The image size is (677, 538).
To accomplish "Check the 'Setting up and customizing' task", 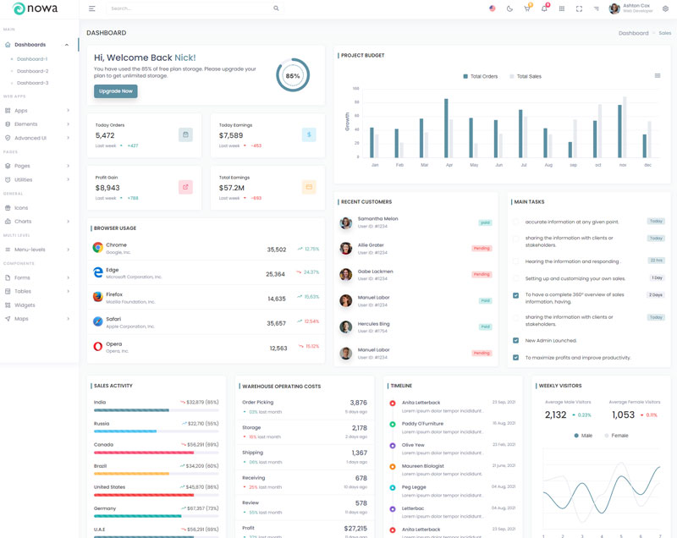I will [515, 278].
